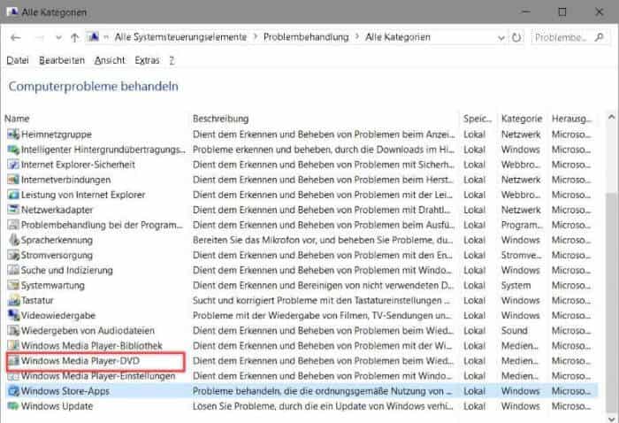Click the Windows Update icon

click(x=13, y=406)
